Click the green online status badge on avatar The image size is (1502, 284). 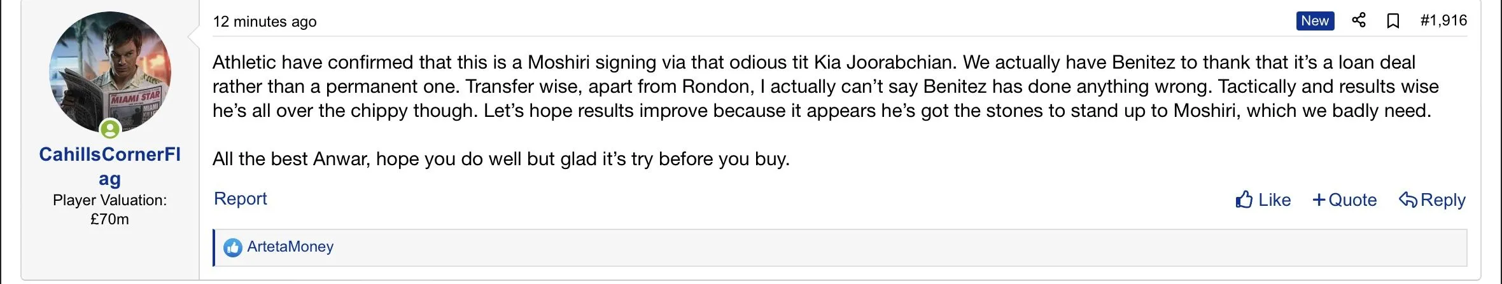tap(110, 130)
